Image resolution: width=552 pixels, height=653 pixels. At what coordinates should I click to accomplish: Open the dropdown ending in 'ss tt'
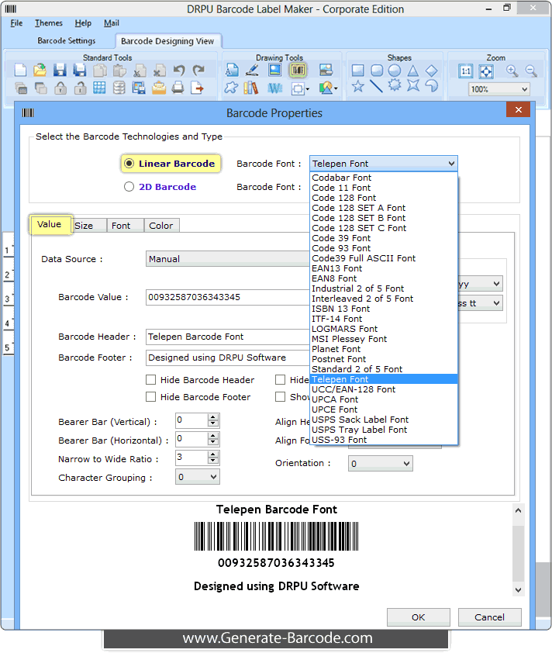coord(496,303)
